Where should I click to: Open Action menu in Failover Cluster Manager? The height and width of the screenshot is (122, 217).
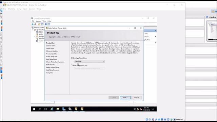38,21
